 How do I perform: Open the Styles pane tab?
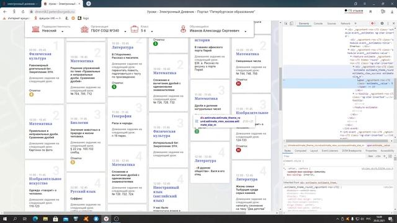[x=287, y=151]
